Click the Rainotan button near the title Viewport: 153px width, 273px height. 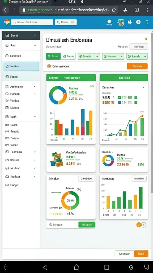(x=139, y=47)
